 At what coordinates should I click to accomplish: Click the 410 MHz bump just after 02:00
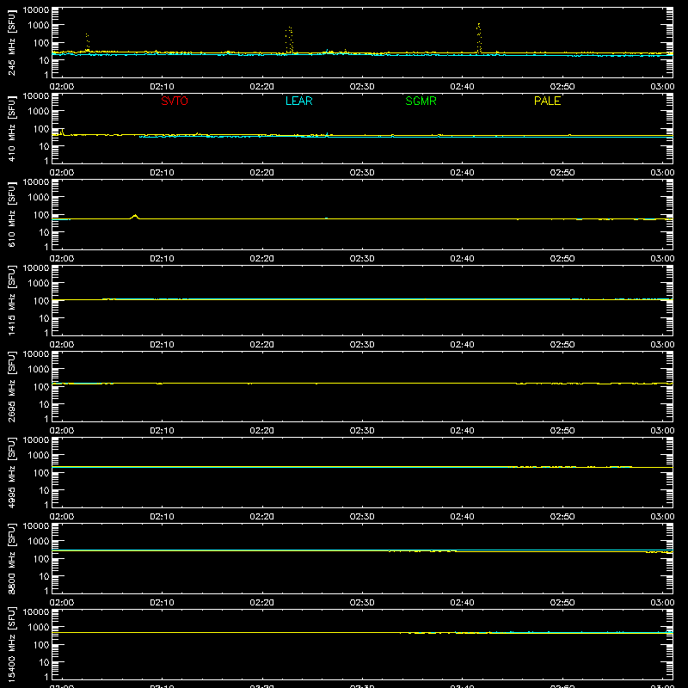point(62,132)
